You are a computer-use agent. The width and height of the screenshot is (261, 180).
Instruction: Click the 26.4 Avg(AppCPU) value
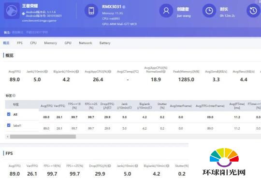click(x=98, y=80)
